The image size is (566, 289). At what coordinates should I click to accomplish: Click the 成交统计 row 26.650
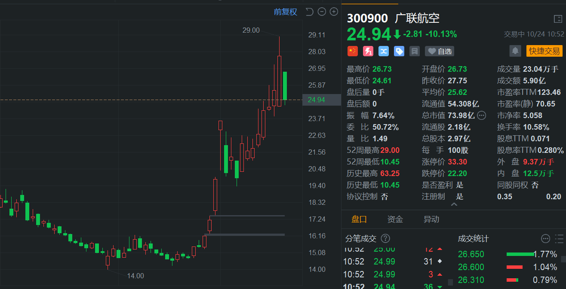coord(508,254)
